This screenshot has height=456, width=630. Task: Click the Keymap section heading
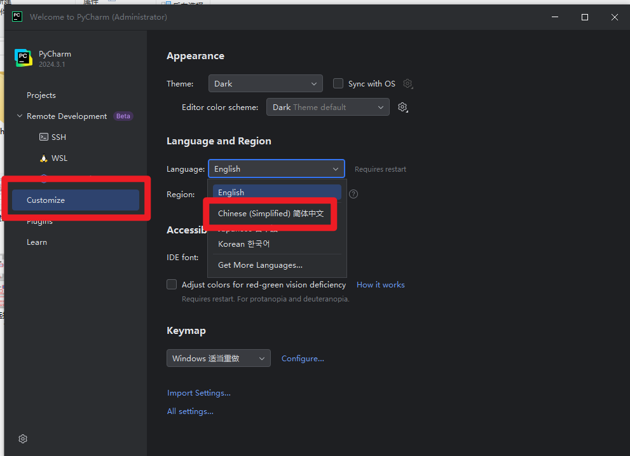tap(186, 331)
